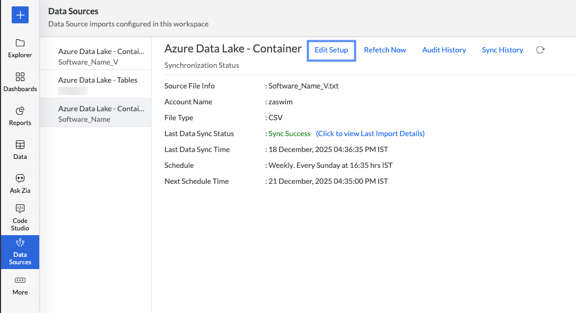The height and width of the screenshot is (313, 576).
Task: Click the Sync Success status text
Action: 289,133
